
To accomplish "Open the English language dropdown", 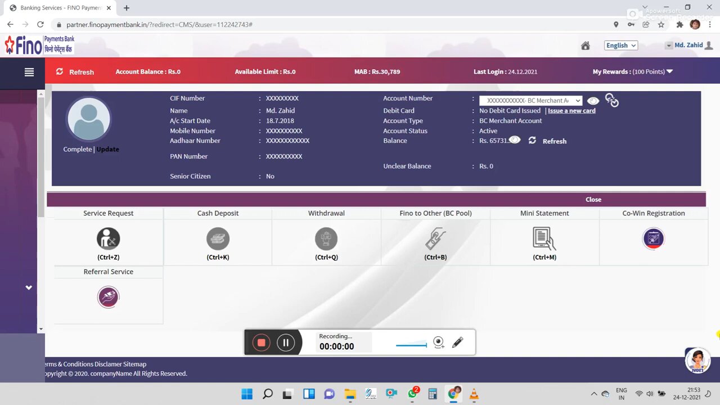I will (x=621, y=46).
